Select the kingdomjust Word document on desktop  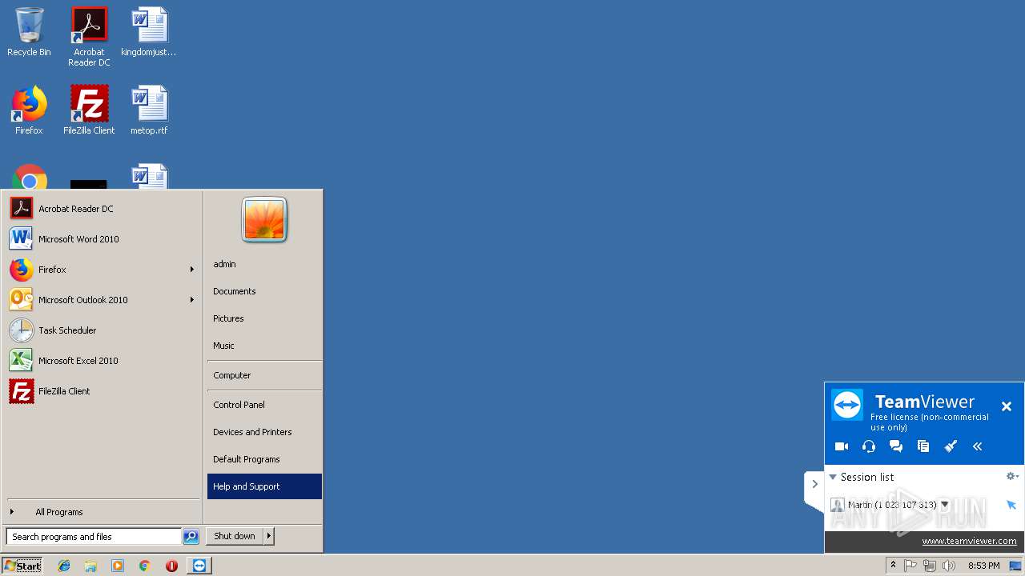[149, 32]
